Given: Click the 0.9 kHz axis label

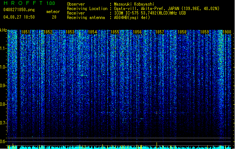Looking at the screenshot, I should (x=3, y=86).
